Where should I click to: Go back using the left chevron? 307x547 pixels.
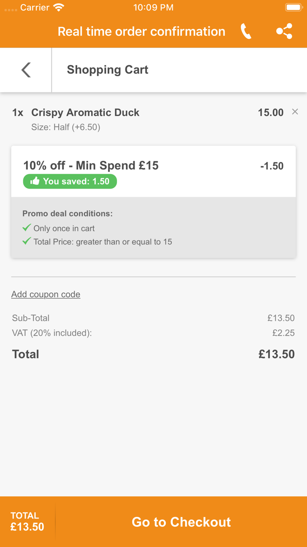click(x=26, y=70)
